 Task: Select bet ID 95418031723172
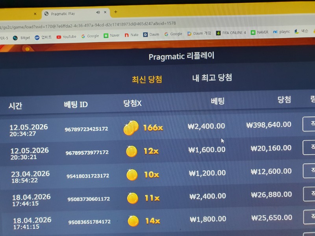pyautogui.click(x=88, y=176)
